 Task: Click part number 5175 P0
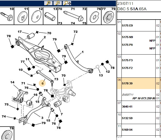point(127,45)
